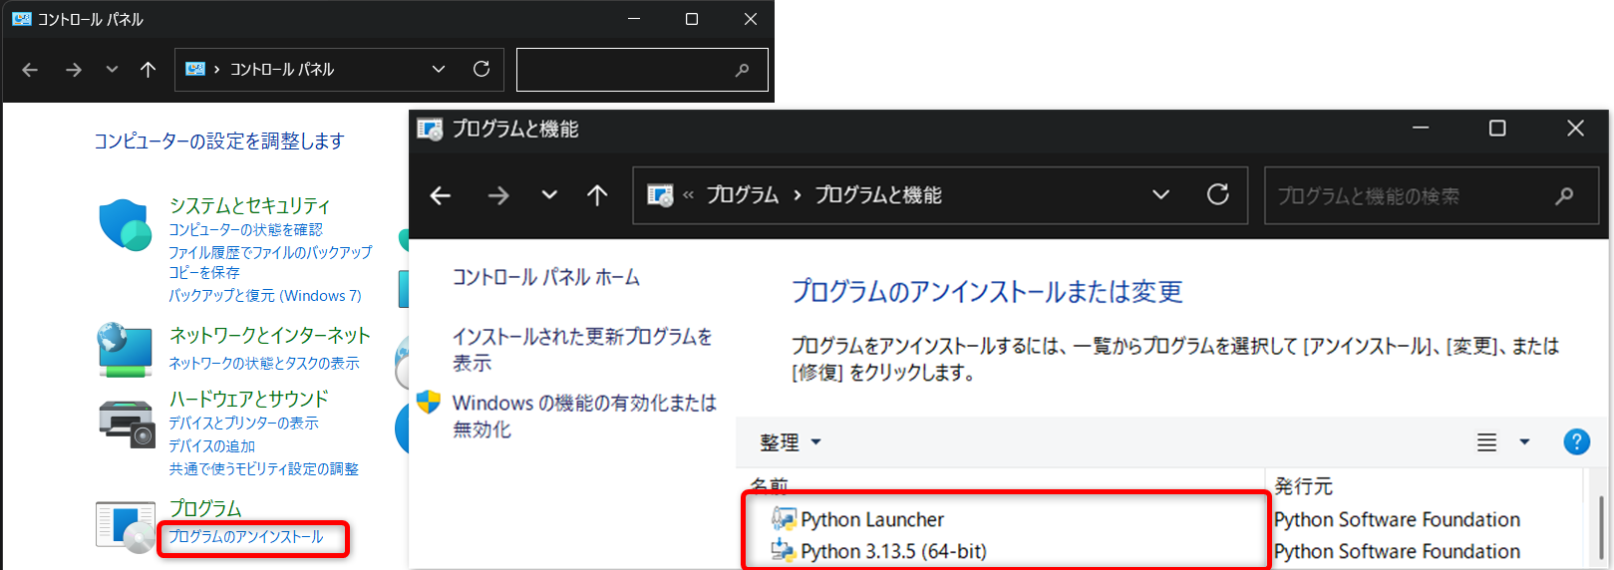Click Forward arrow in Control Panel window
The height and width of the screenshot is (570, 1614).
[74, 70]
